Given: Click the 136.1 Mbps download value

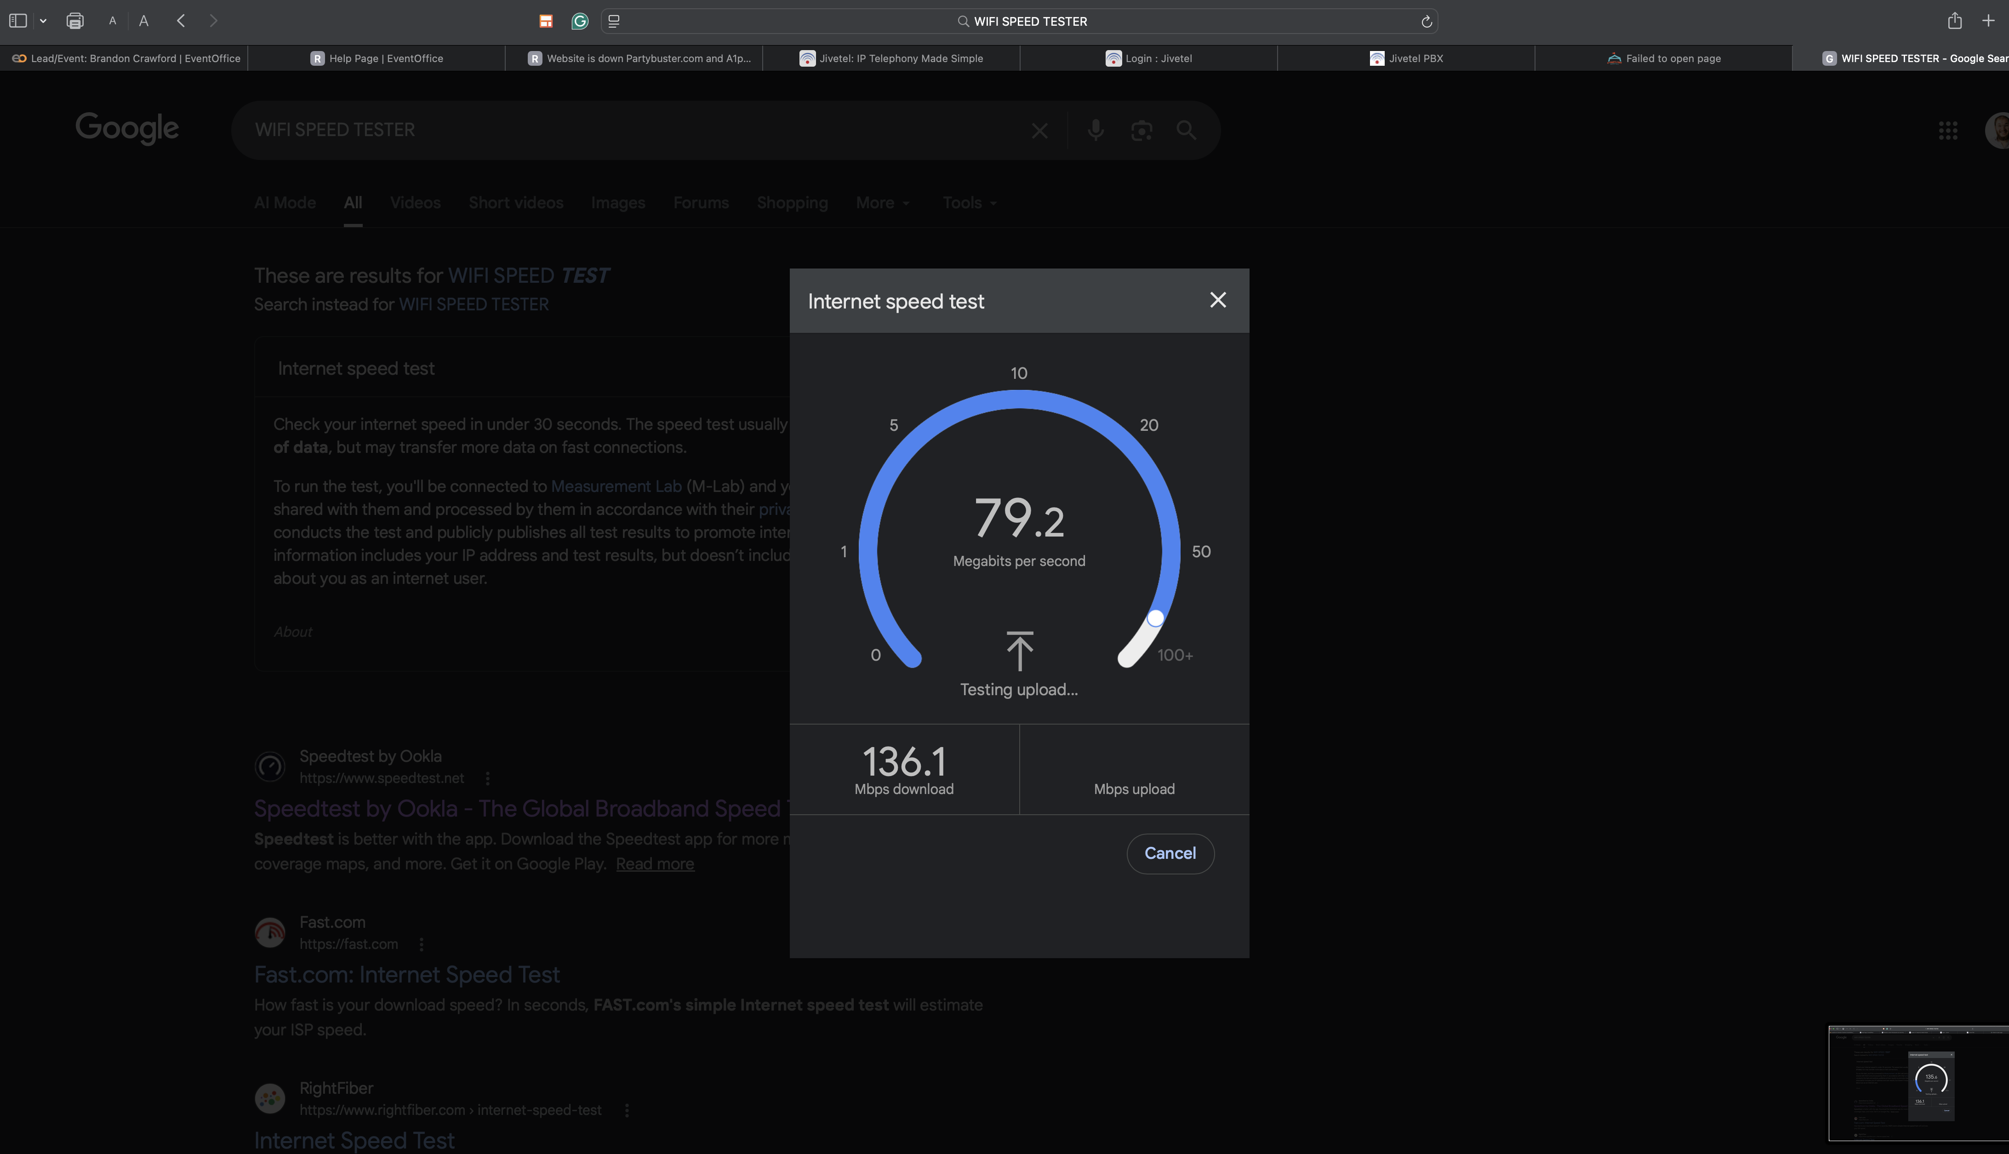Looking at the screenshot, I should point(903,762).
